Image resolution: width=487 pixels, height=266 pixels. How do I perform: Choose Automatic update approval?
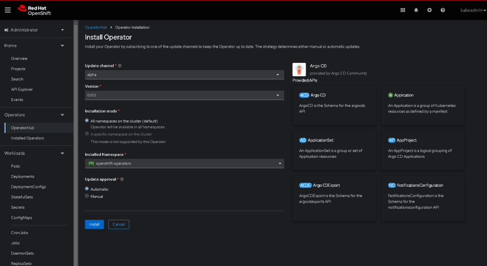pos(87,188)
